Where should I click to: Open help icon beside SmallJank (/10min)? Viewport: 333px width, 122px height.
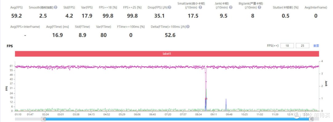pyautogui.click(x=200, y=7)
